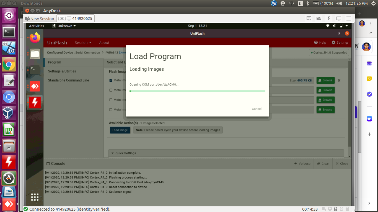Viewport: 378px width, 212px height.
Task: Browse for the first Meta Image file
Action: [325, 80]
